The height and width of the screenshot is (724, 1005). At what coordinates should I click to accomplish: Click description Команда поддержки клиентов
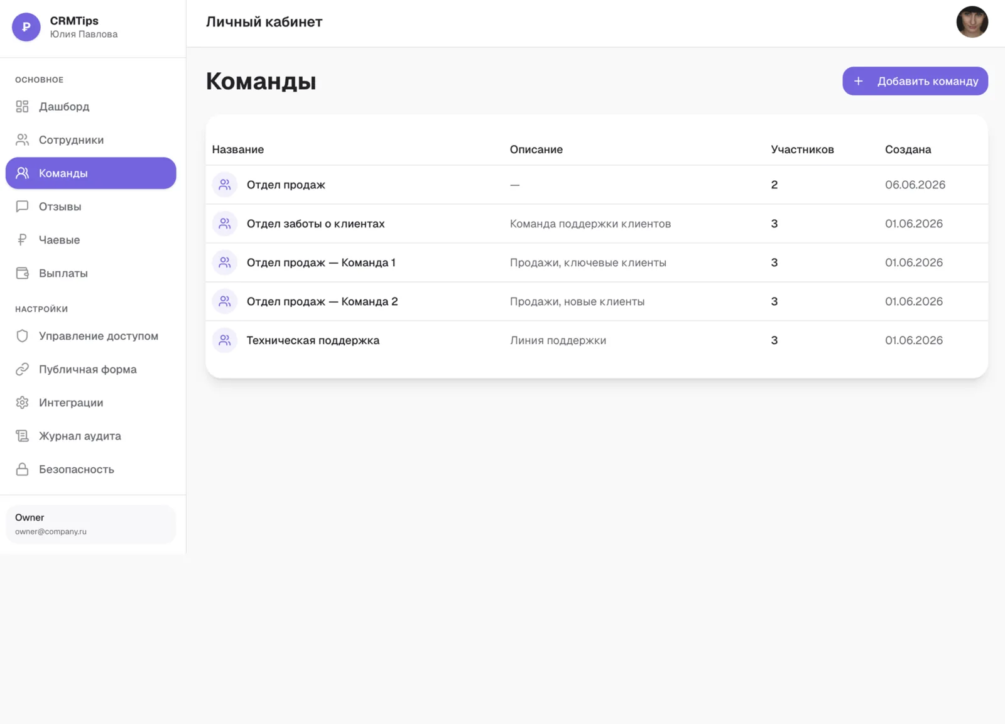pyautogui.click(x=590, y=224)
